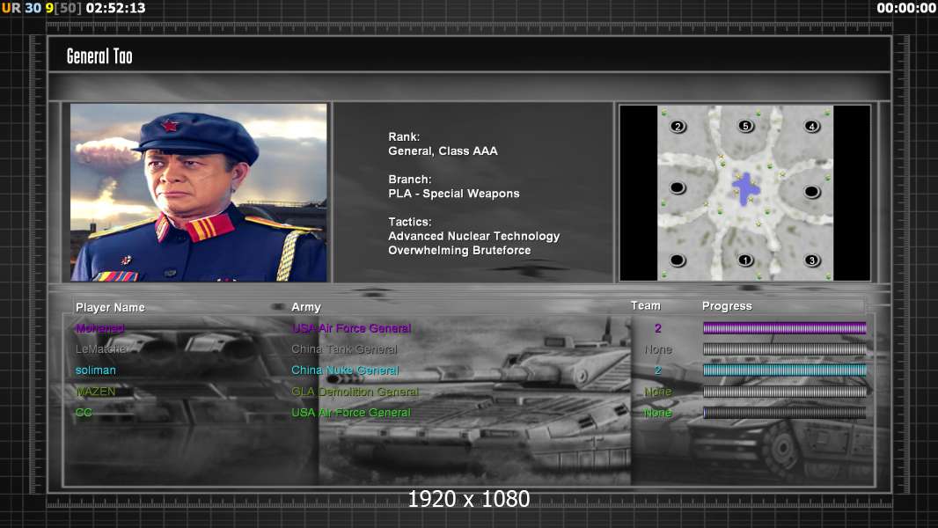
Task: Select player name Mohanad in the list
Action: click(x=100, y=328)
